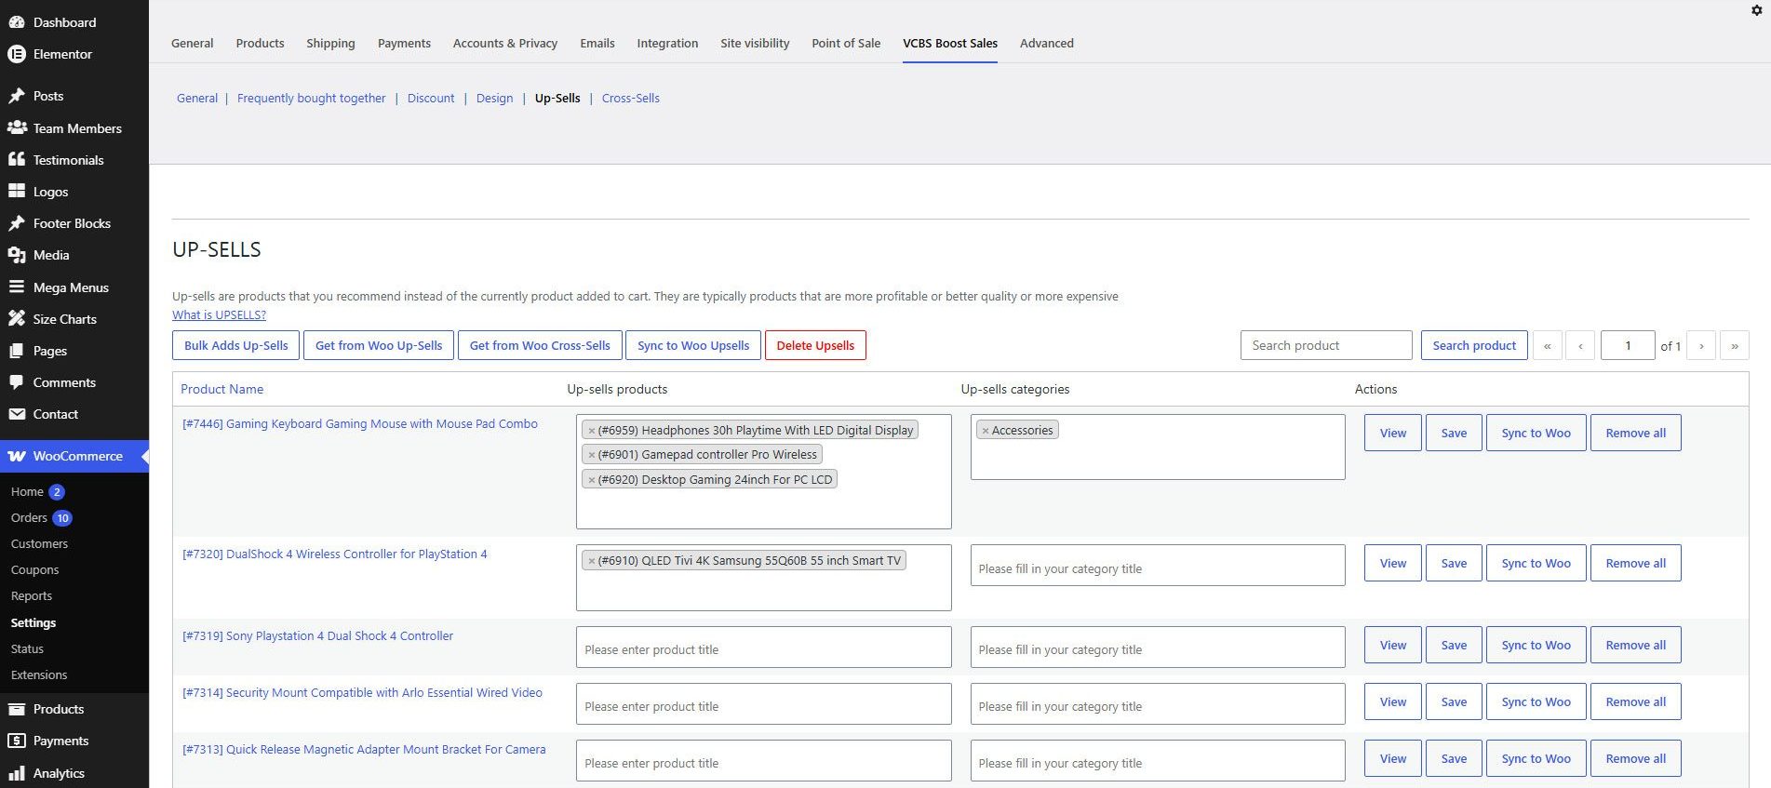
Task: Open the Integration settings tab
Action: 667,43
